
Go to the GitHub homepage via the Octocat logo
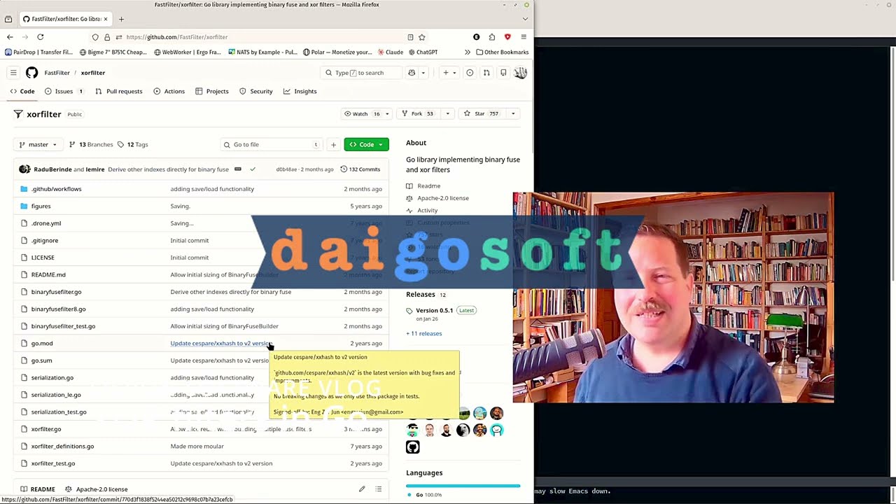[32, 73]
